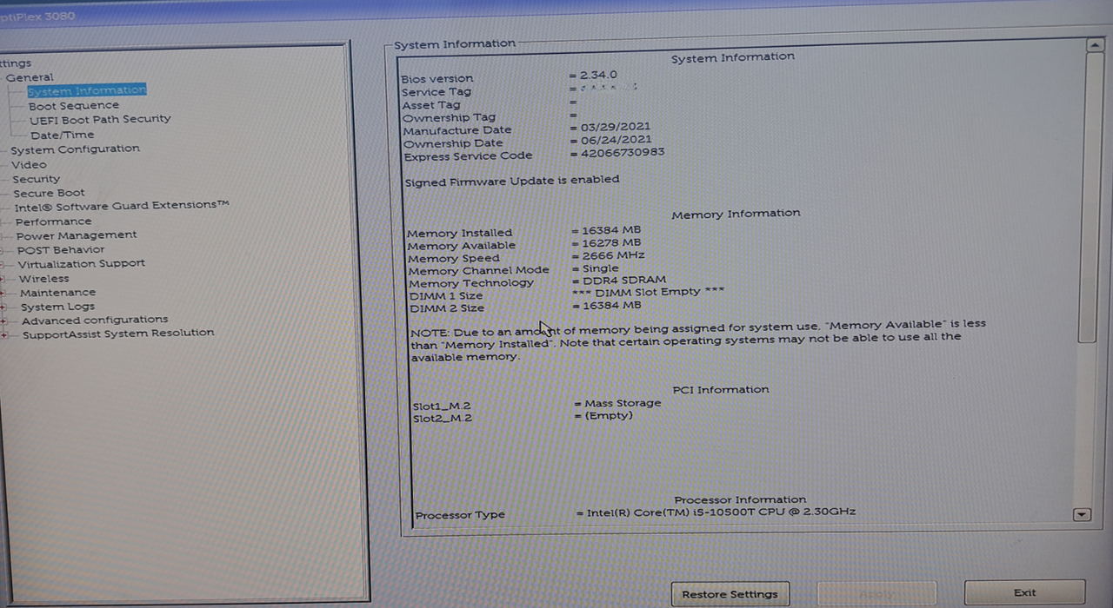The width and height of the screenshot is (1113, 608).
Task: Click the Asset Tag label
Action: [431, 105]
